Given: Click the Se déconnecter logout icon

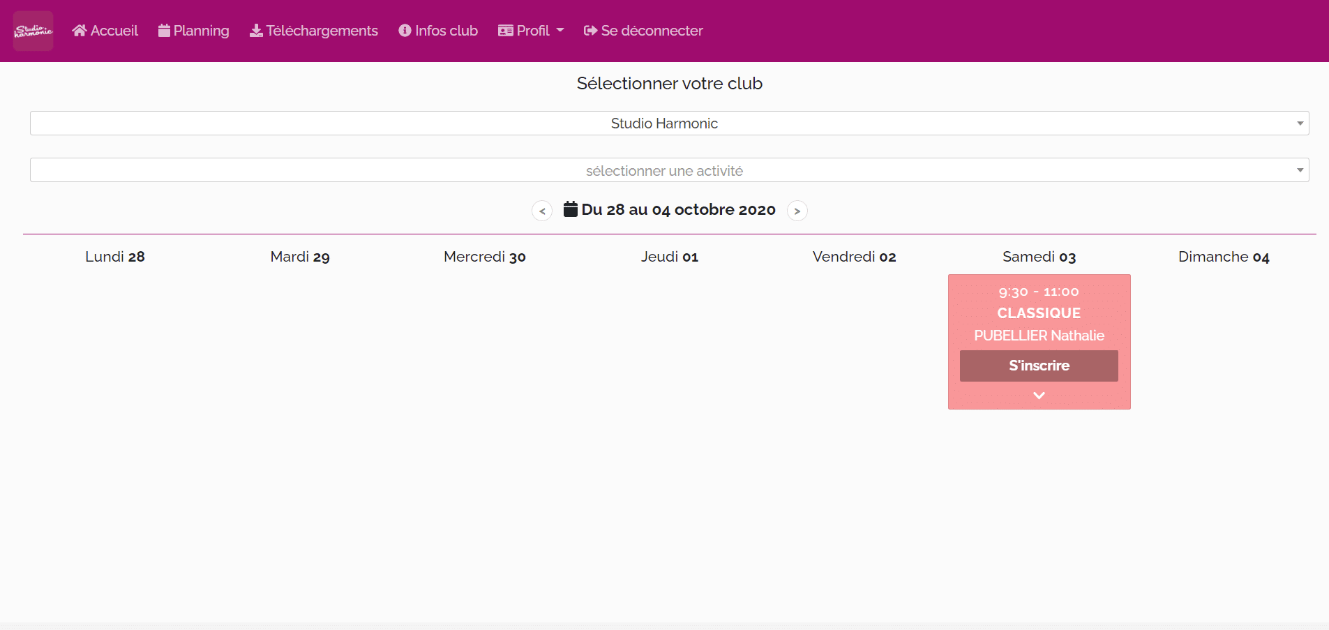Looking at the screenshot, I should 590,31.
